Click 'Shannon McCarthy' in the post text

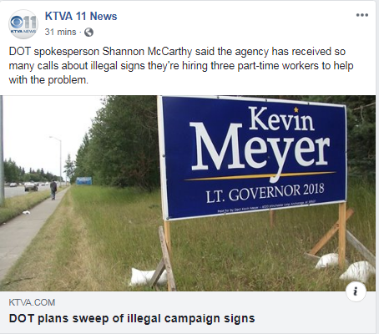(x=147, y=52)
